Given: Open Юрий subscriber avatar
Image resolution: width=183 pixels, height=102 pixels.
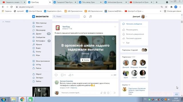Looking at the screenshot, I should click(126, 73).
